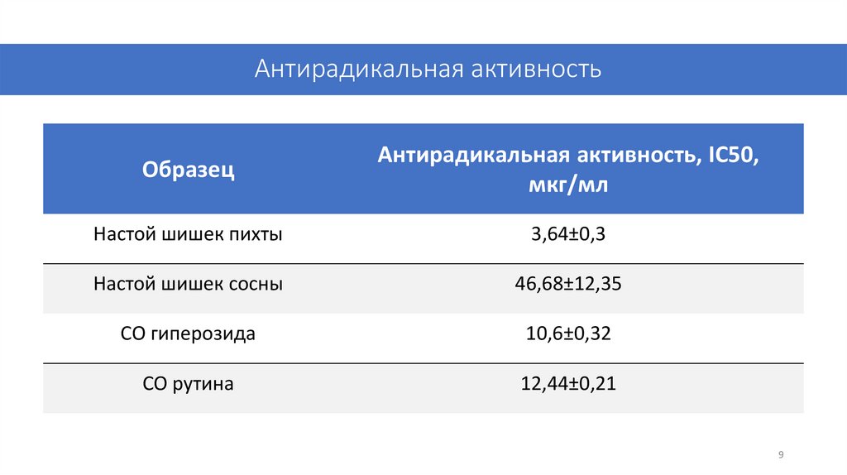
Task: Click the word "сосны" in the second row
Action: click(256, 285)
